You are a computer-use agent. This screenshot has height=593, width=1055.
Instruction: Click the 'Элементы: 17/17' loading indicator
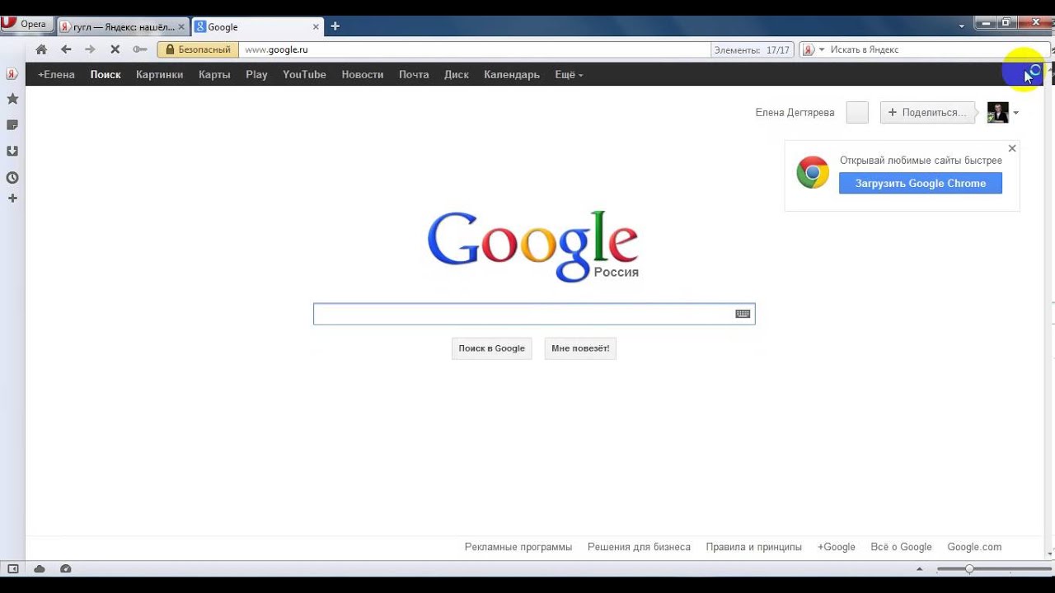(x=752, y=49)
